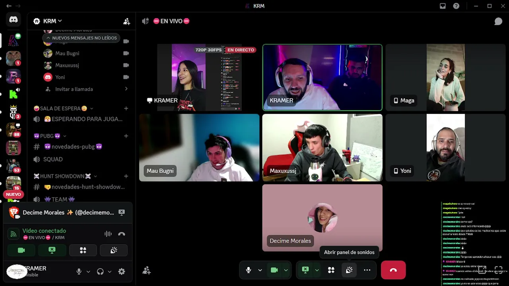
Task: Open soundboard in the voice status panel
Action: [114, 250]
